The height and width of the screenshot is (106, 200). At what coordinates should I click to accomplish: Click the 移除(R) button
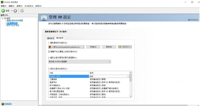(x=109, y=47)
